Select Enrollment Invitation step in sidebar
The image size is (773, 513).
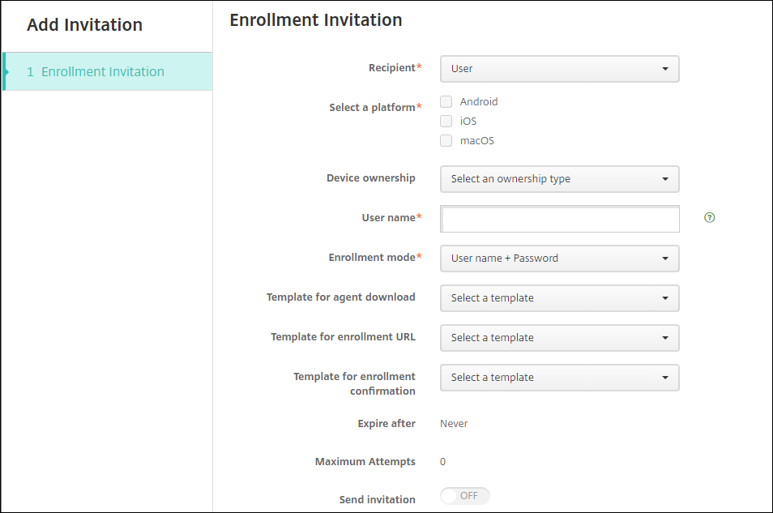click(103, 71)
